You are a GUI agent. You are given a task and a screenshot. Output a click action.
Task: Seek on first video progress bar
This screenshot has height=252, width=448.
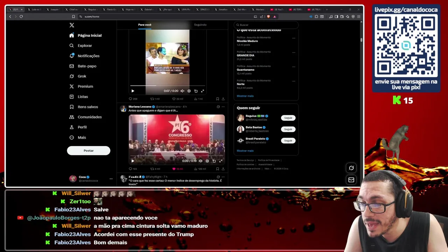pos(167,85)
